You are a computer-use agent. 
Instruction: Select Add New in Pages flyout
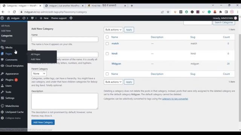coord(35,59)
